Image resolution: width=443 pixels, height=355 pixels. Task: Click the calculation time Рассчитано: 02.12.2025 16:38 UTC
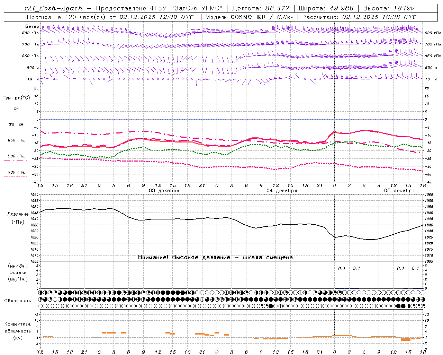(x=359, y=17)
